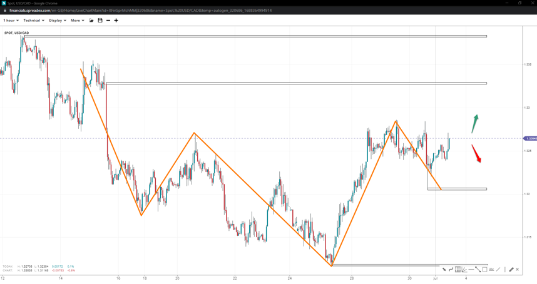Viewport: 537px width, 284px height.
Task: Select the vertical line drawing tool
Action: point(504,270)
